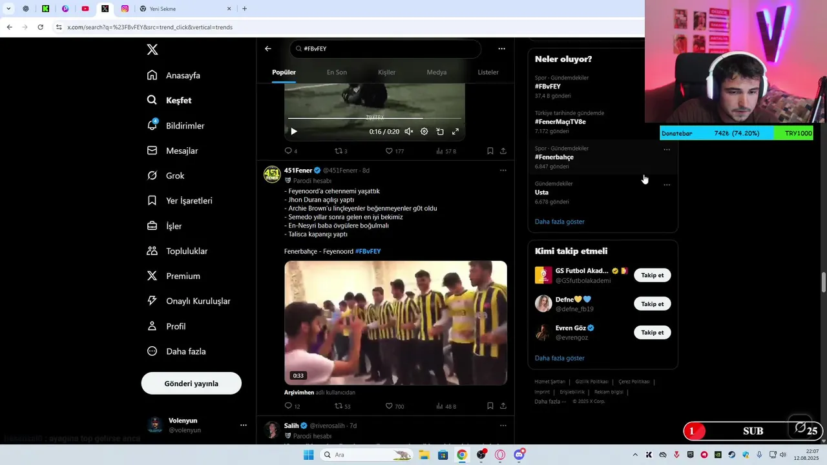Screen dimensions: 827x465
Task: Open top video settings gear
Action: coord(424,131)
